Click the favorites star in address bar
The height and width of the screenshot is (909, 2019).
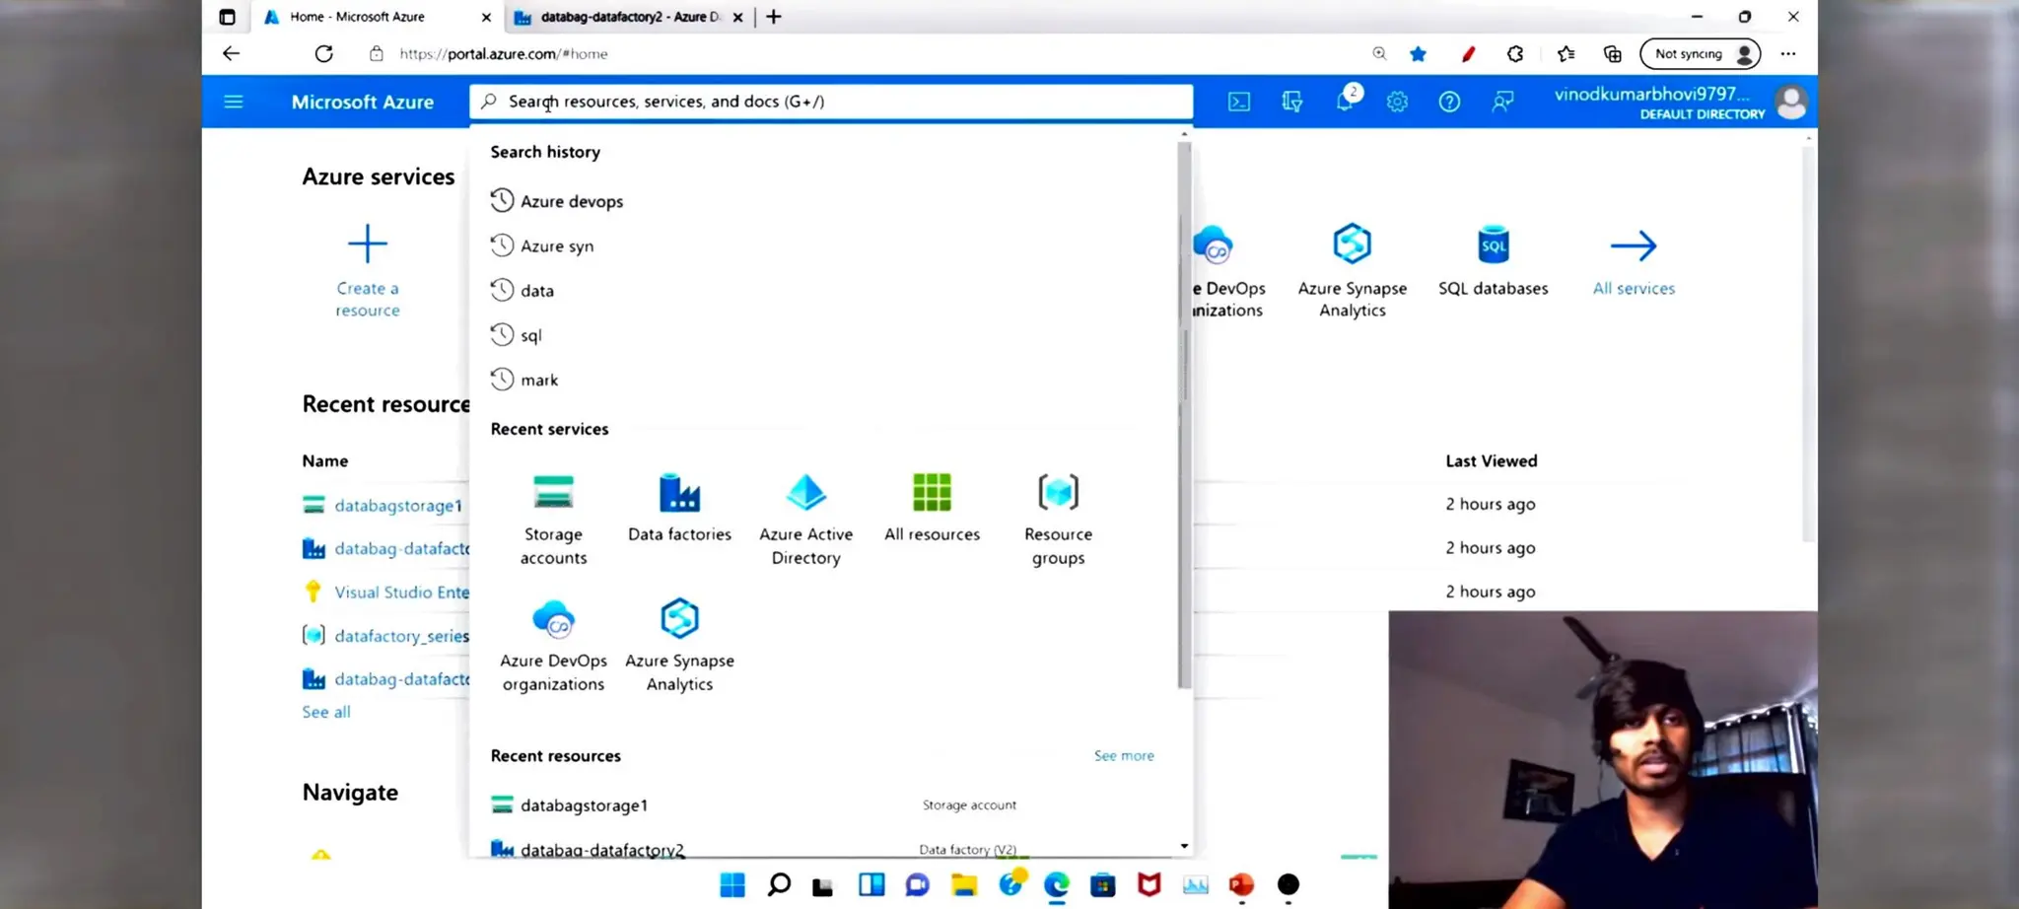1418,53
